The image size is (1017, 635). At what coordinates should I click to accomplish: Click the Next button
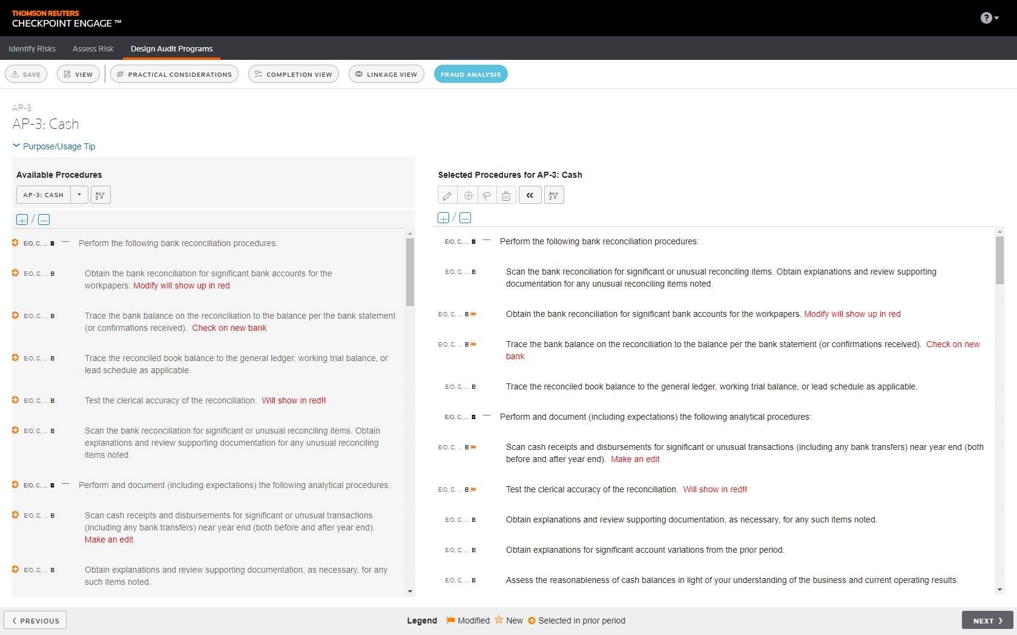pyautogui.click(x=987, y=620)
